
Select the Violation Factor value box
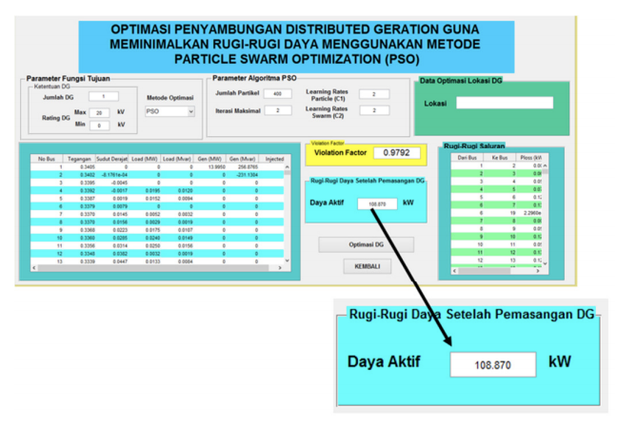pos(399,152)
